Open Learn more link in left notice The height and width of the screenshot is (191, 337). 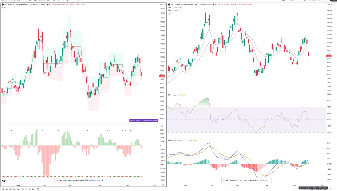(x=96, y=180)
